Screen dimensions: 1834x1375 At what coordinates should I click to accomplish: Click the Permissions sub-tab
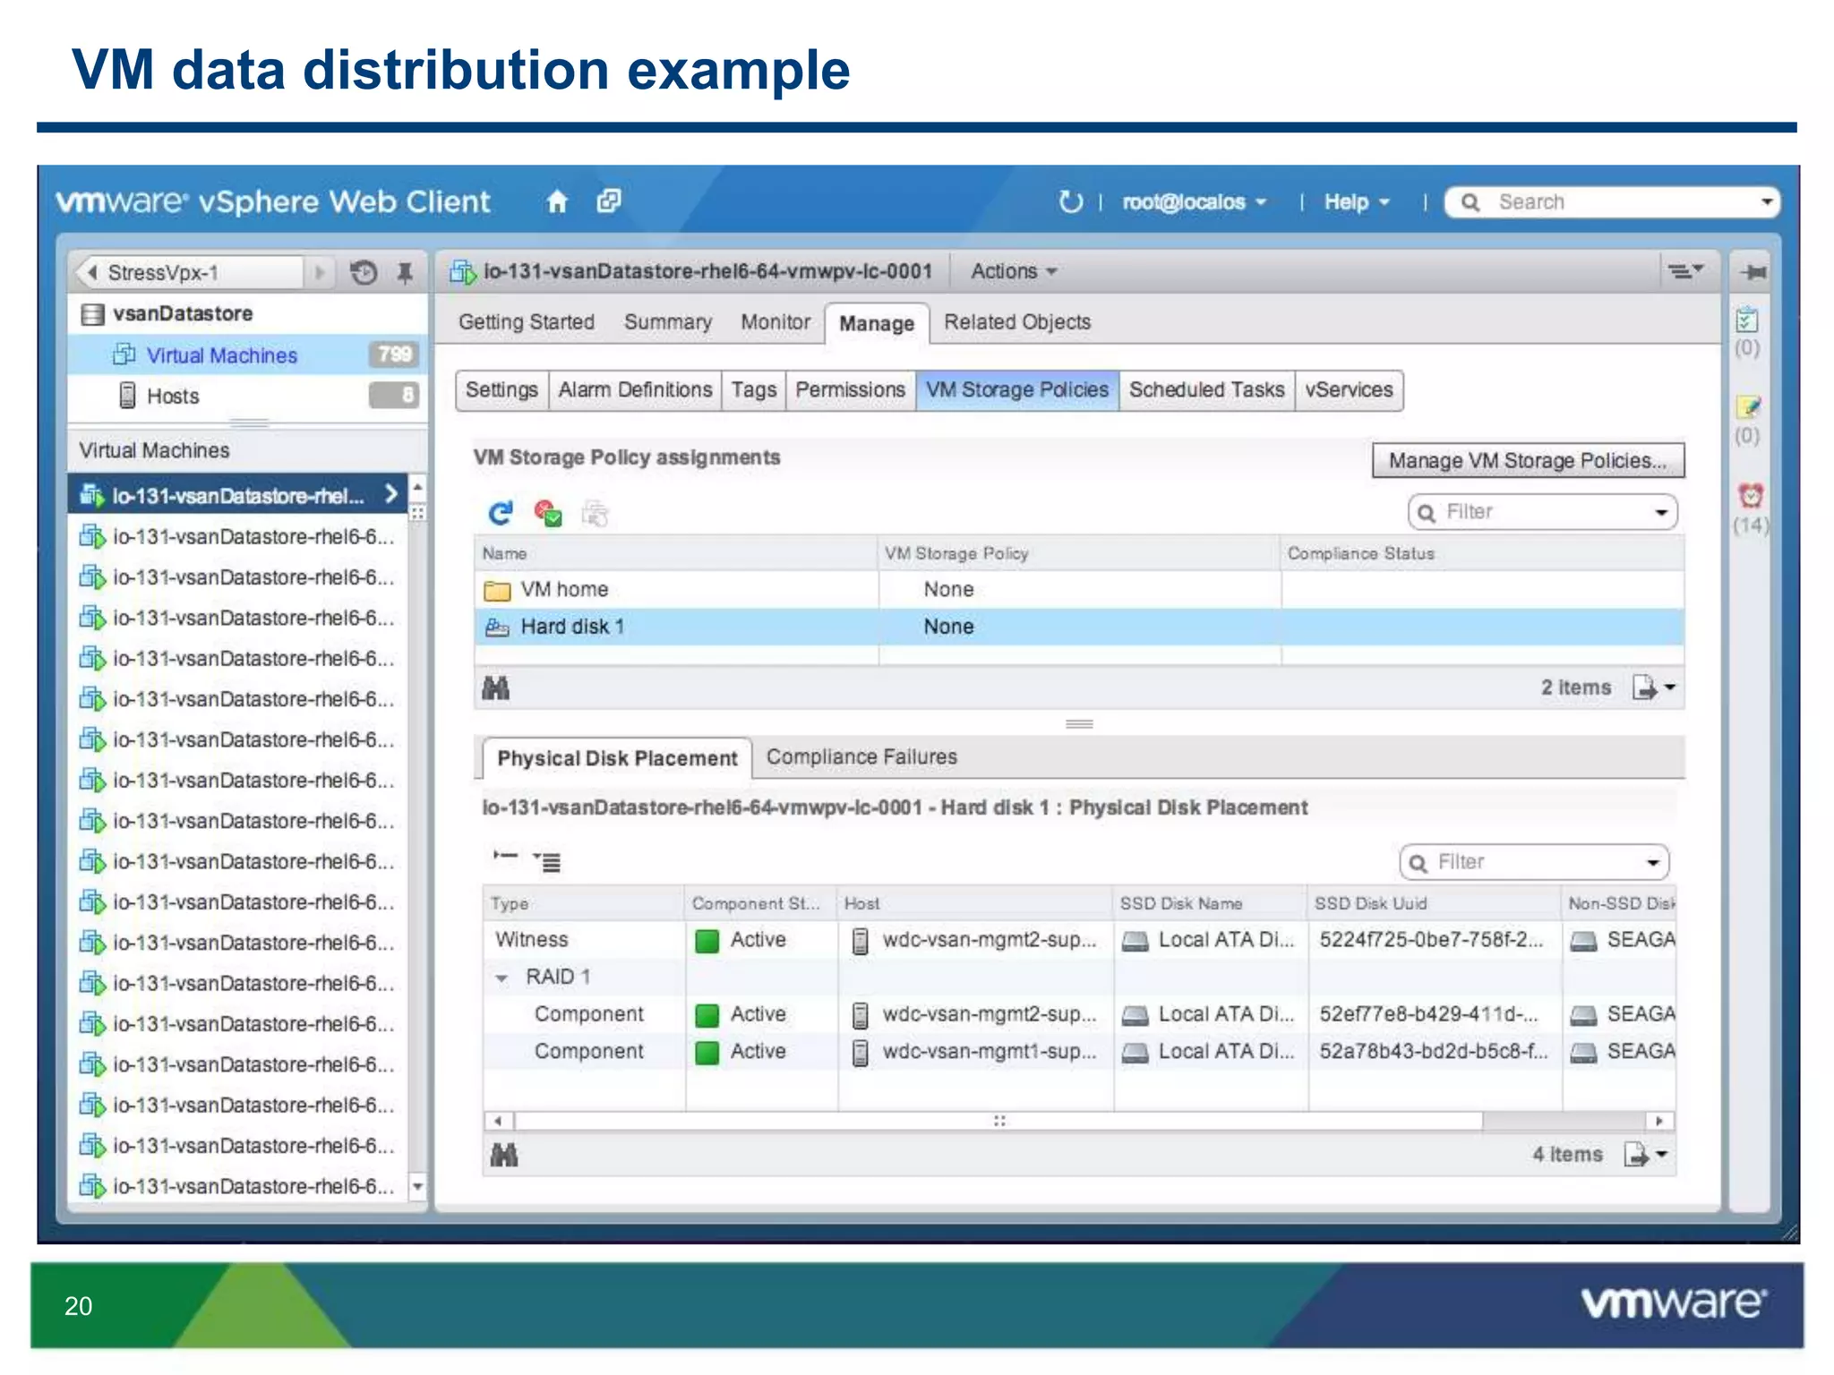[x=850, y=390]
